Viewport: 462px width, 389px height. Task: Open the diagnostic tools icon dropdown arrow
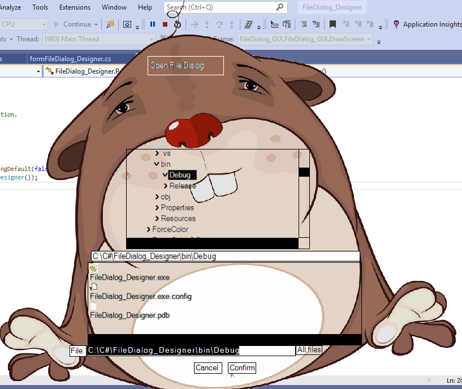pos(137,27)
